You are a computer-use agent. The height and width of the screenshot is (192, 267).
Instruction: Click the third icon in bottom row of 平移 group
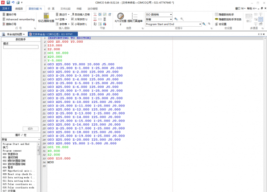(x=105, y=24)
